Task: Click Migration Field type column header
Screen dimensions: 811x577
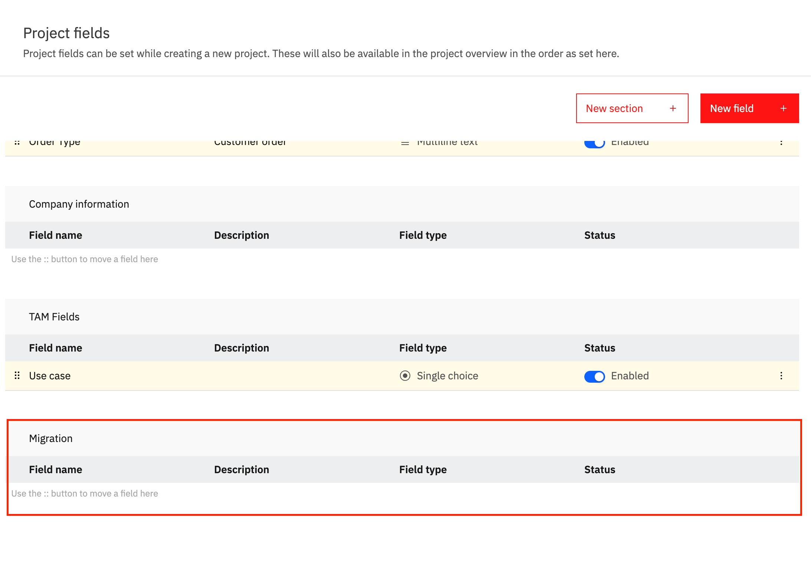Action: pos(423,469)
